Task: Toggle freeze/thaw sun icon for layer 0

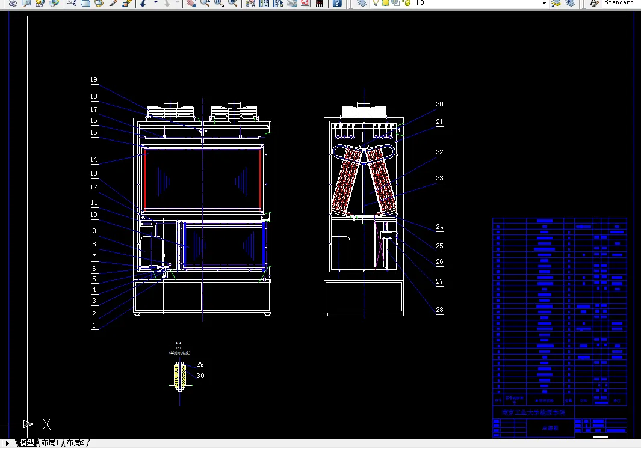Action: pyautogui.click(x=385, y=2)
